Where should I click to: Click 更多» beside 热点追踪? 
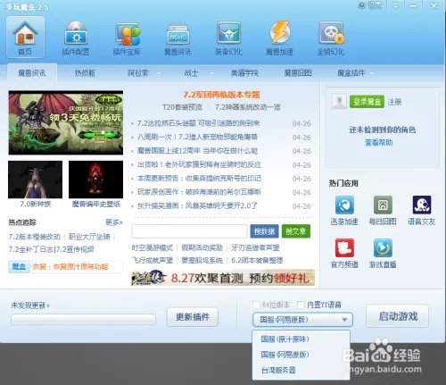pyautogui.click(x=114, y=222)
